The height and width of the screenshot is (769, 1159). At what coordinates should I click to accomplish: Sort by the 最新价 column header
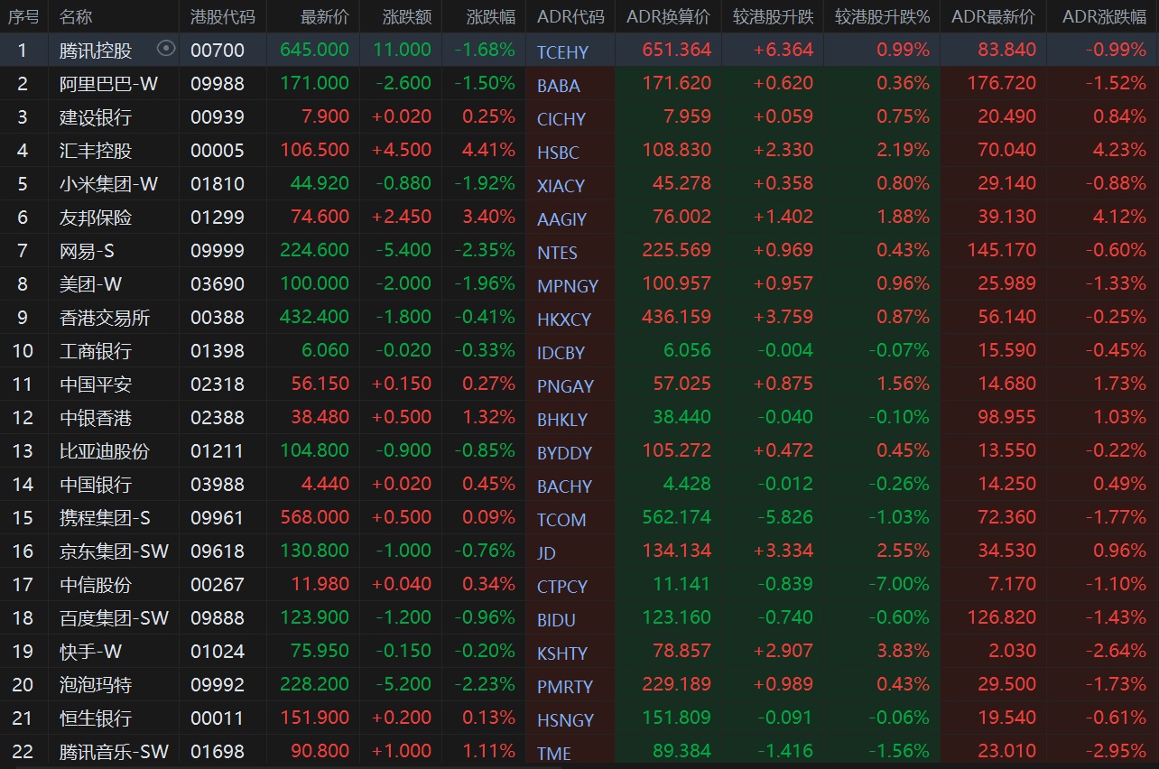coord(325,16)
